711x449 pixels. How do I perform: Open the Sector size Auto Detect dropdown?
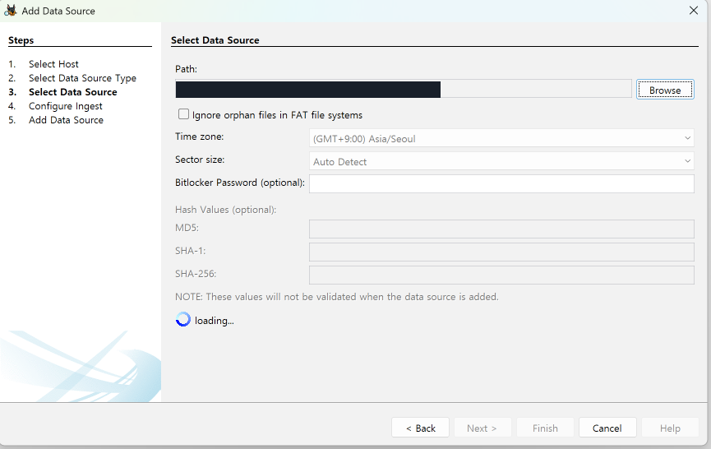coord(501,161)
